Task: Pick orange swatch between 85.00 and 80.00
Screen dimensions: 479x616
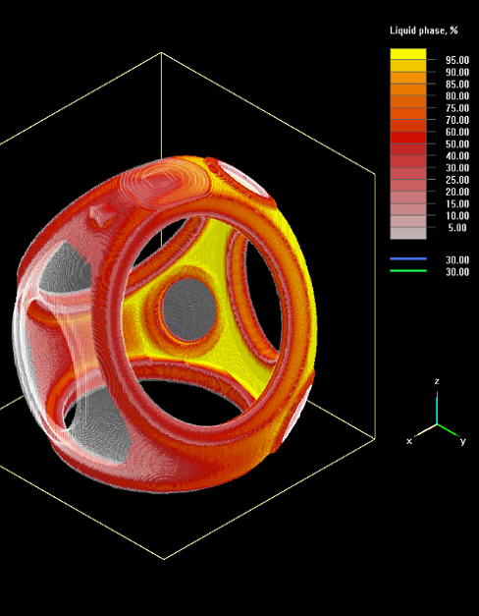Action: click(x=408, y=89)
